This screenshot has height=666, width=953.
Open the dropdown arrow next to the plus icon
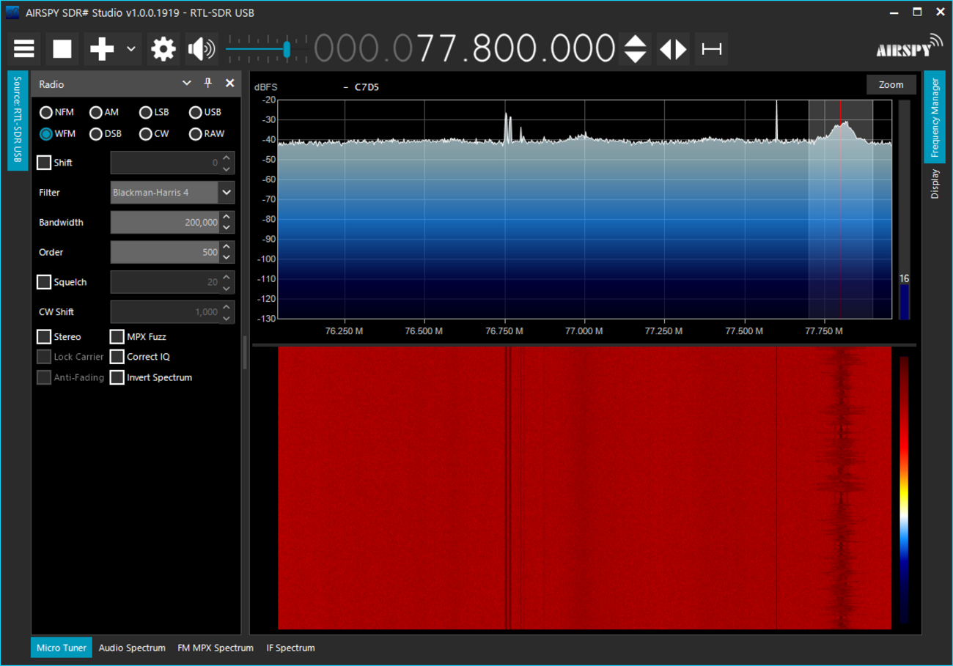point(131,49)
